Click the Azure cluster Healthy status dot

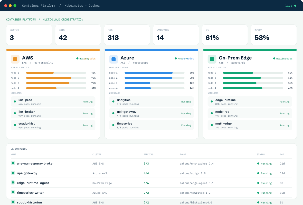(x=176, y=58)
